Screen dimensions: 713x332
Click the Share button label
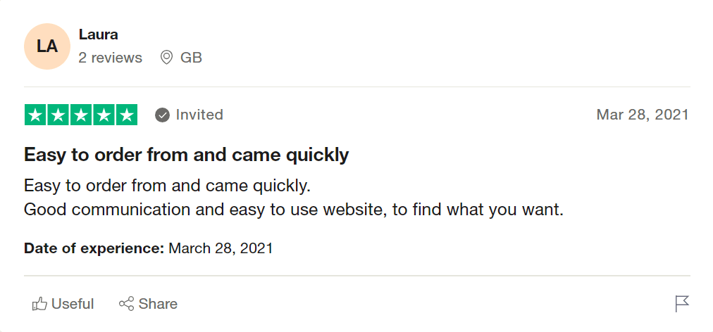coord(158,304)
